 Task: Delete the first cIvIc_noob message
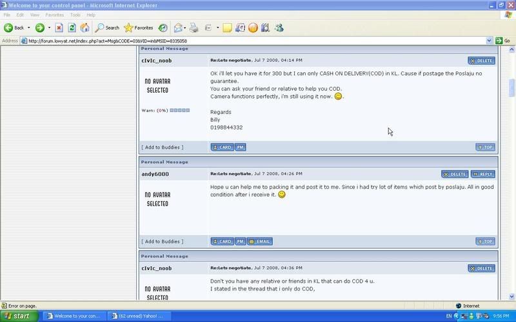click(481, 61)
